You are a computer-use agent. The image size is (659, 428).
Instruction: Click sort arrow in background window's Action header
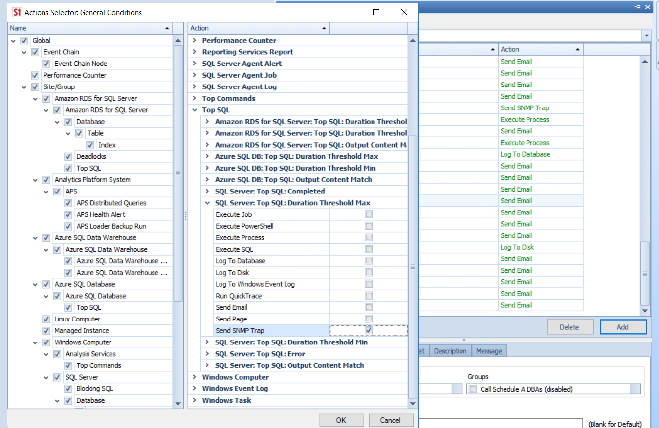coord(577,49)
